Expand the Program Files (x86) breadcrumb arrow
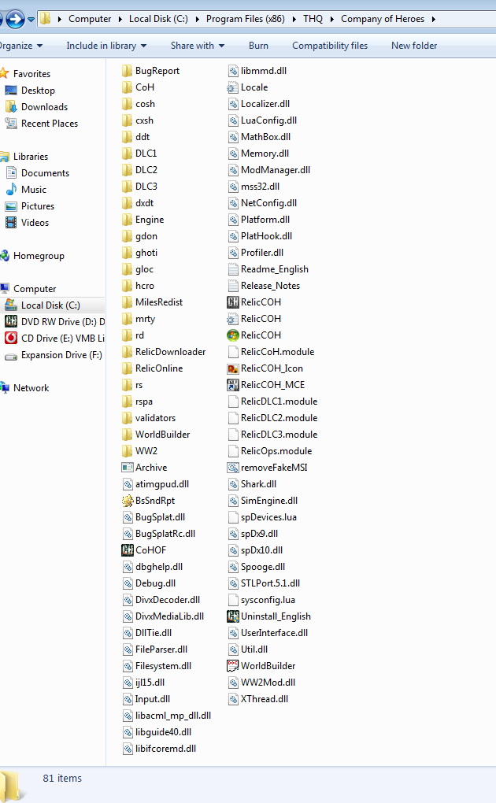This screenshot has width=496, height=803. click(x=294, y=19)
